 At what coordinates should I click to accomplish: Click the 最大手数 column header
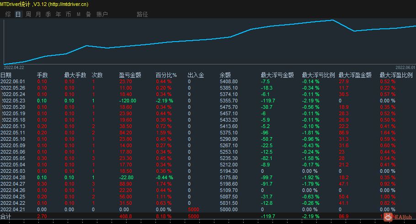75,75
